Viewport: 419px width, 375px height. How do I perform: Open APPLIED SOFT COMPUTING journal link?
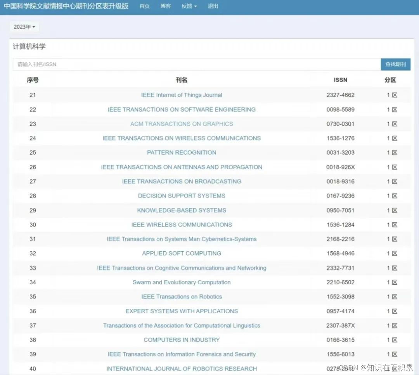[182, 254]
